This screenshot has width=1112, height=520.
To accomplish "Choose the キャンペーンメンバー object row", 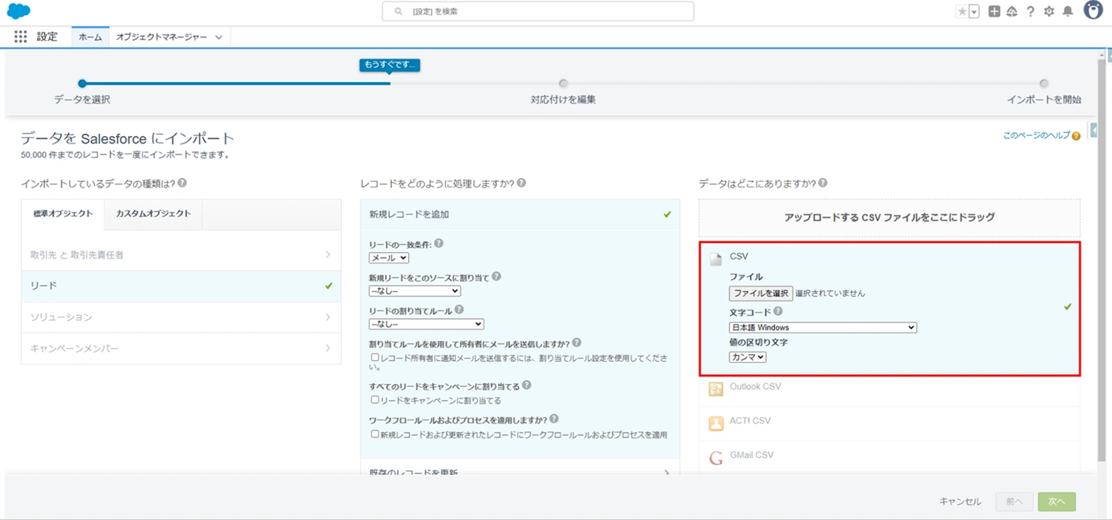I will (x=181, y=349).
